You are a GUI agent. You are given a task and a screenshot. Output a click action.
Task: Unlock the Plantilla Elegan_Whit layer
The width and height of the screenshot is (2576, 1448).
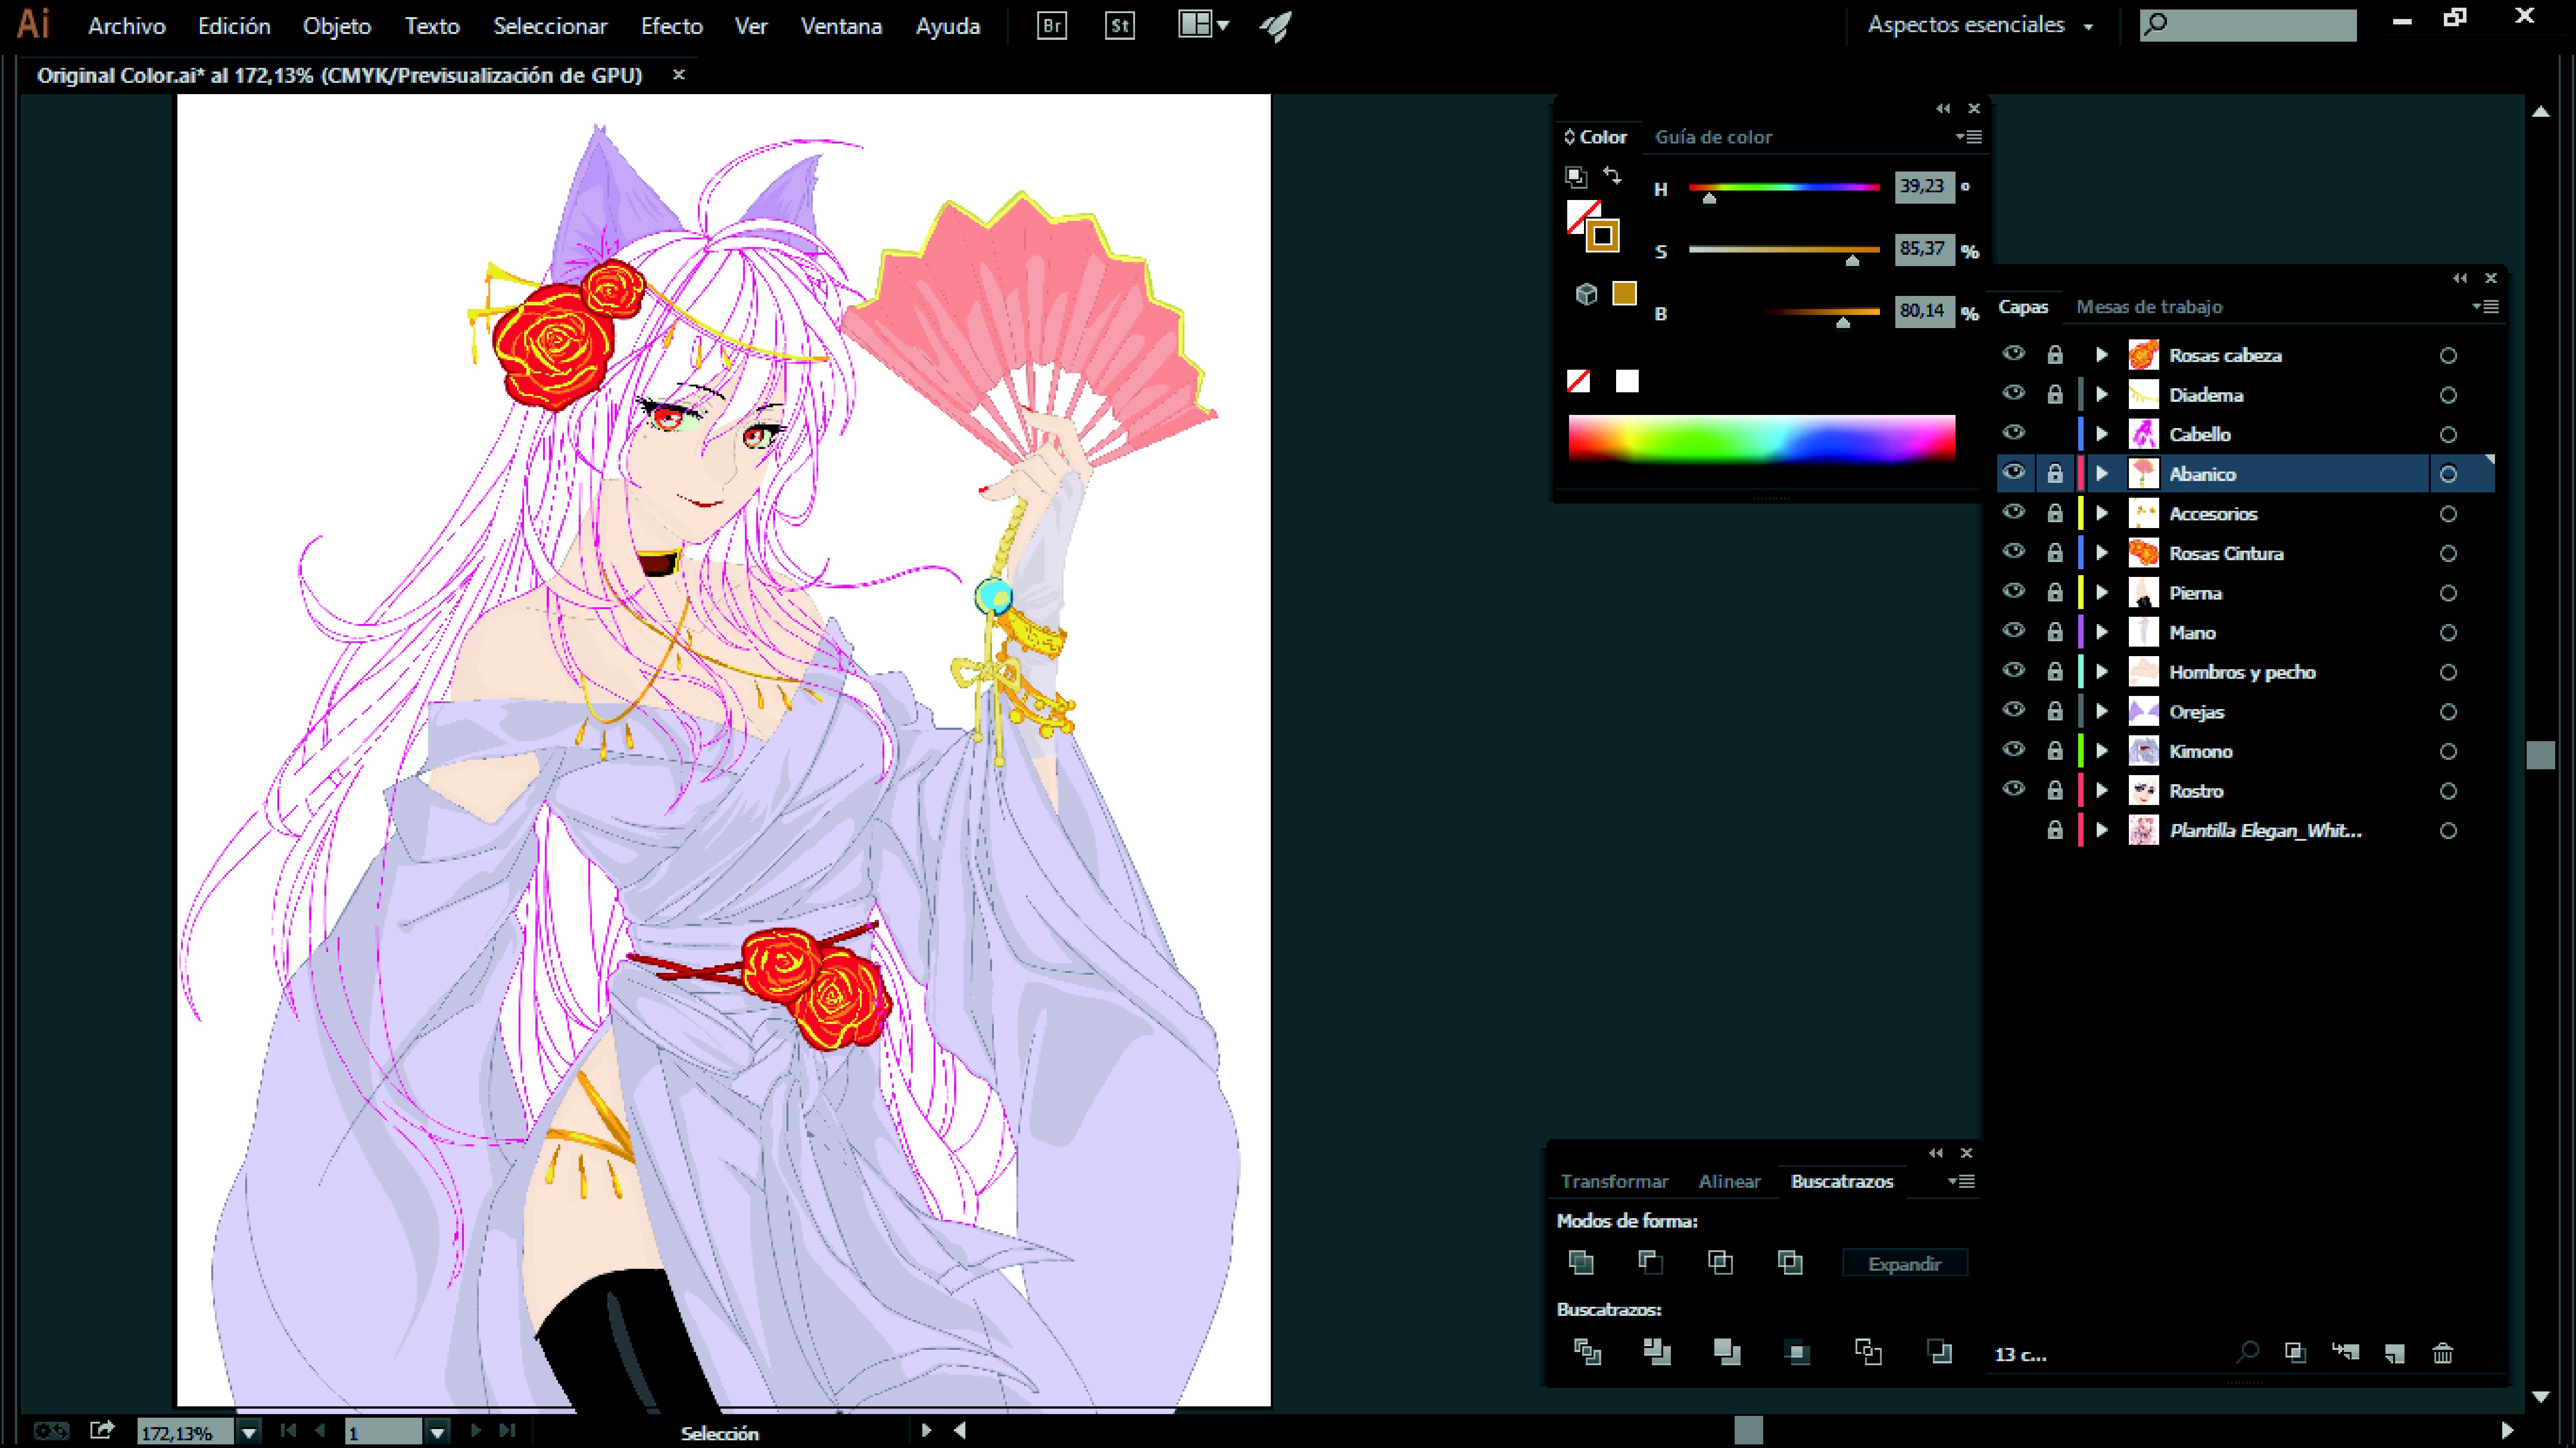(2055, 830)
